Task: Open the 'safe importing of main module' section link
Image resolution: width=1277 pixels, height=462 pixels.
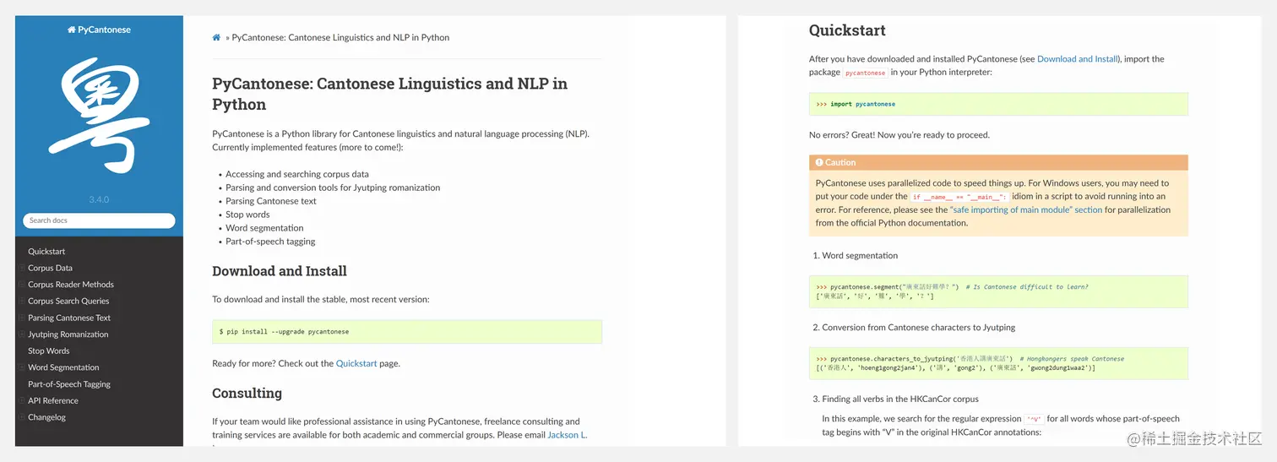Action: coord(1026,209)
